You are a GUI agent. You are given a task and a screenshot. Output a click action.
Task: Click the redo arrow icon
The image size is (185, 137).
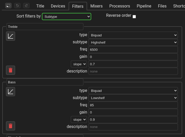[26, 6]
